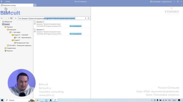Open Windows Start menu
Image resolution: width=183 pixels, height=102 pixels.
click(2, 100)
